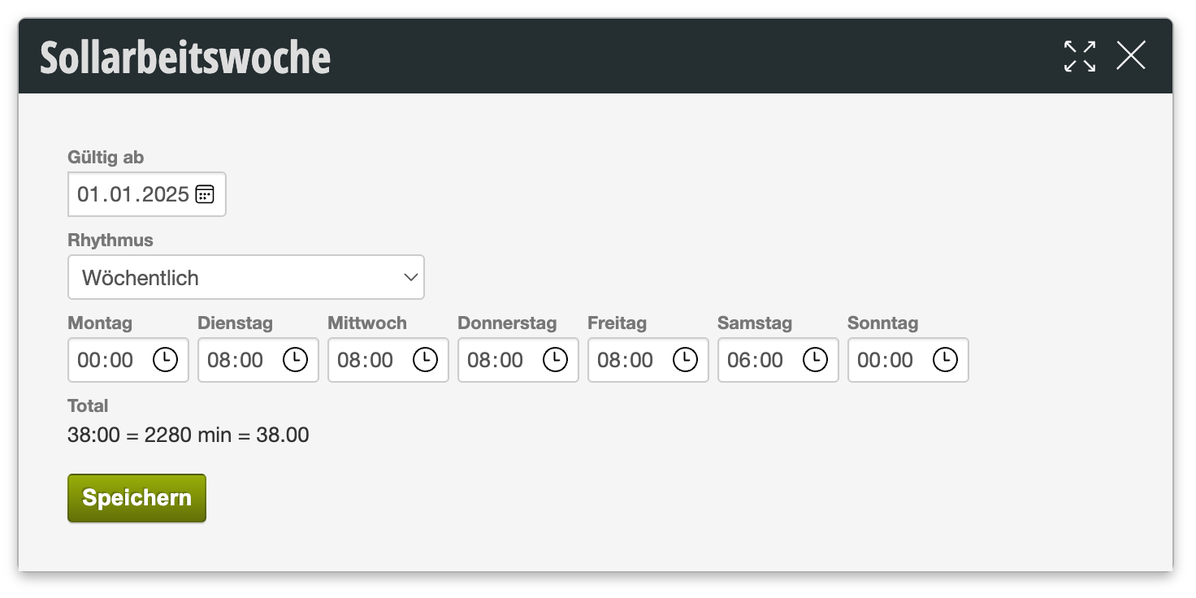Open the time picker for Samstag
1196x598 pixels.
[x=815, y=360]
